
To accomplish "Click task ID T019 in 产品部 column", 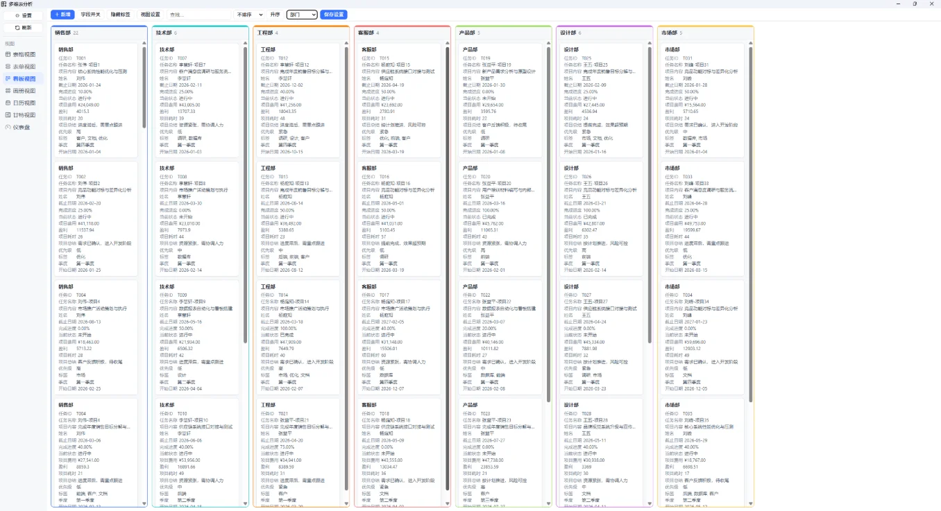I will (486, 58).
